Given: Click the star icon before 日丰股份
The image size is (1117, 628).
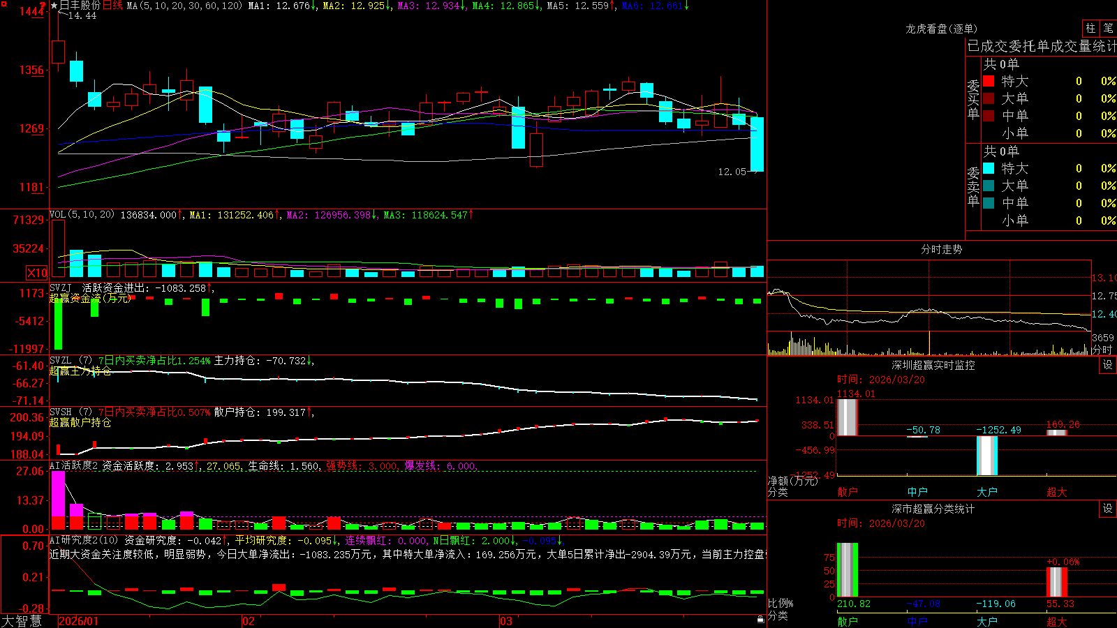Looking at the screenshot, I should 54,6.
